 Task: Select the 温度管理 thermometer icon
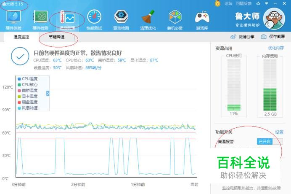[67, 17]
